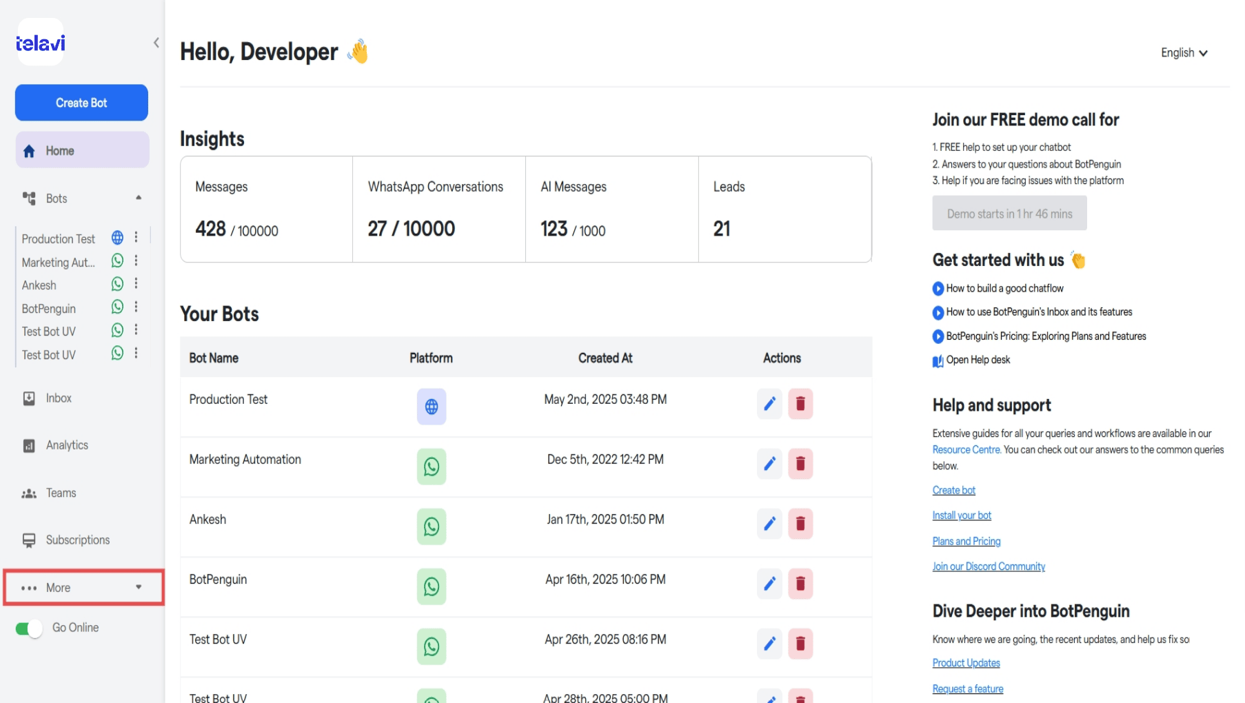
Task: Open the Resource Centre link
Action: pos(966,449)
